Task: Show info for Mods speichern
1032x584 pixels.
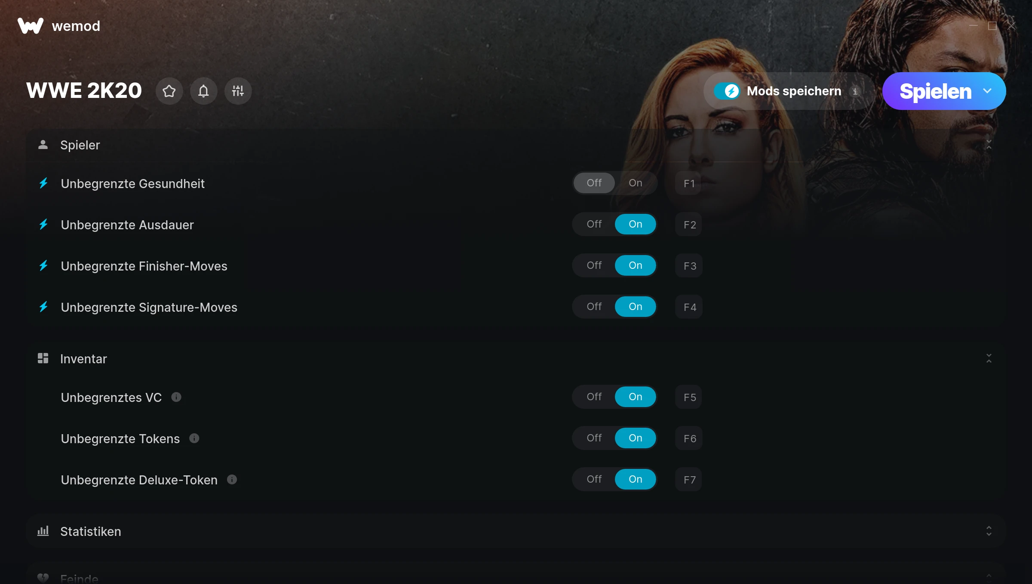Action: [x=855, y=91]
